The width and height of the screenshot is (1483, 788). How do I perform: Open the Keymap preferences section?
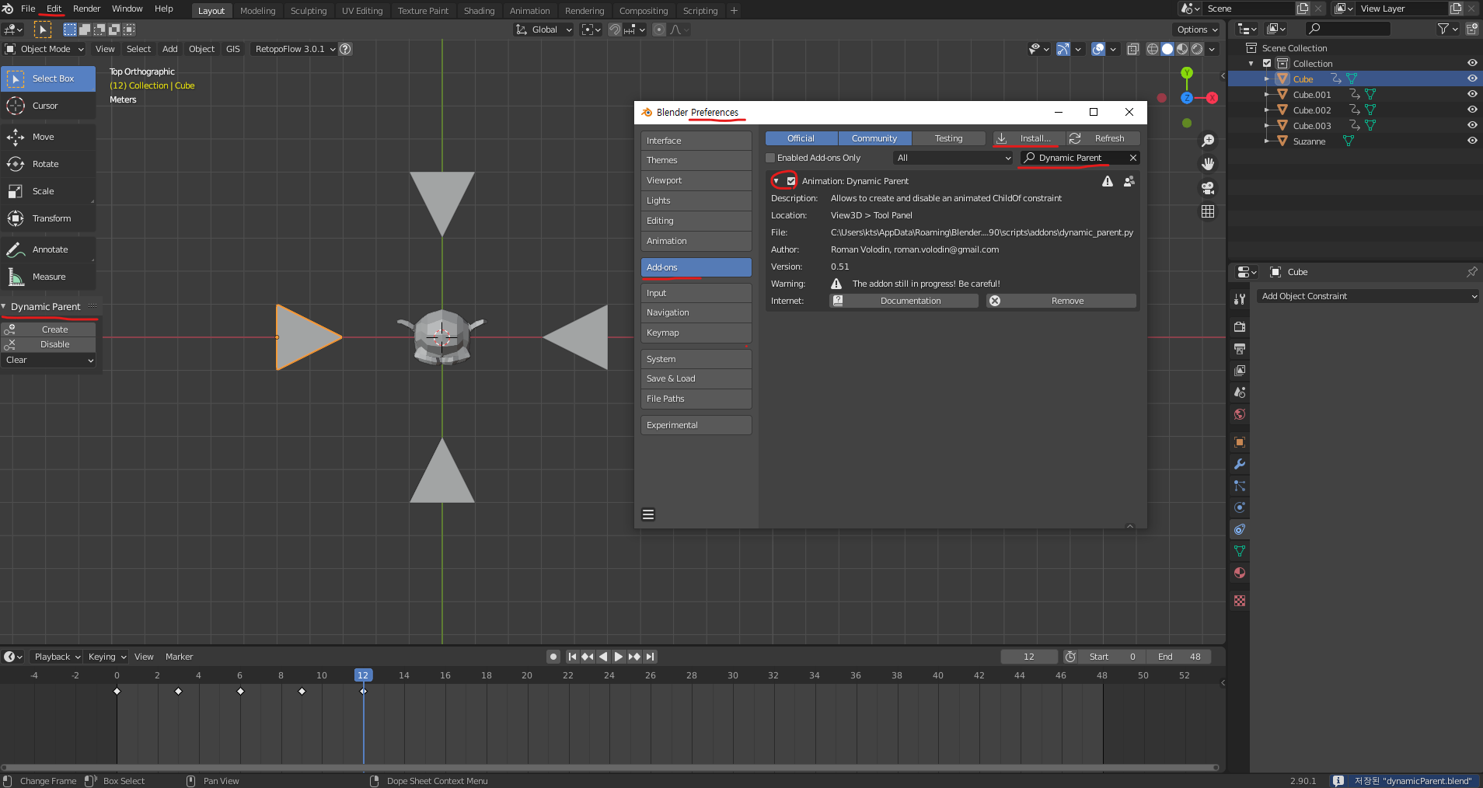(696, 333)
